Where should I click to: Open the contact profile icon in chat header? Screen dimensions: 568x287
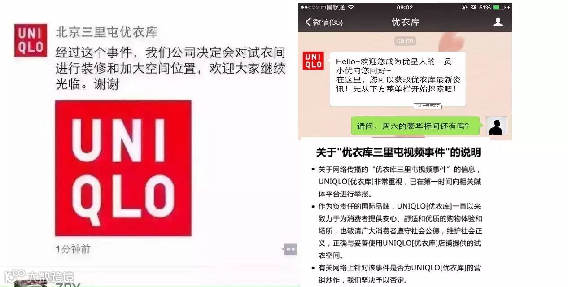pyautogui.click(x=498, y=22)
